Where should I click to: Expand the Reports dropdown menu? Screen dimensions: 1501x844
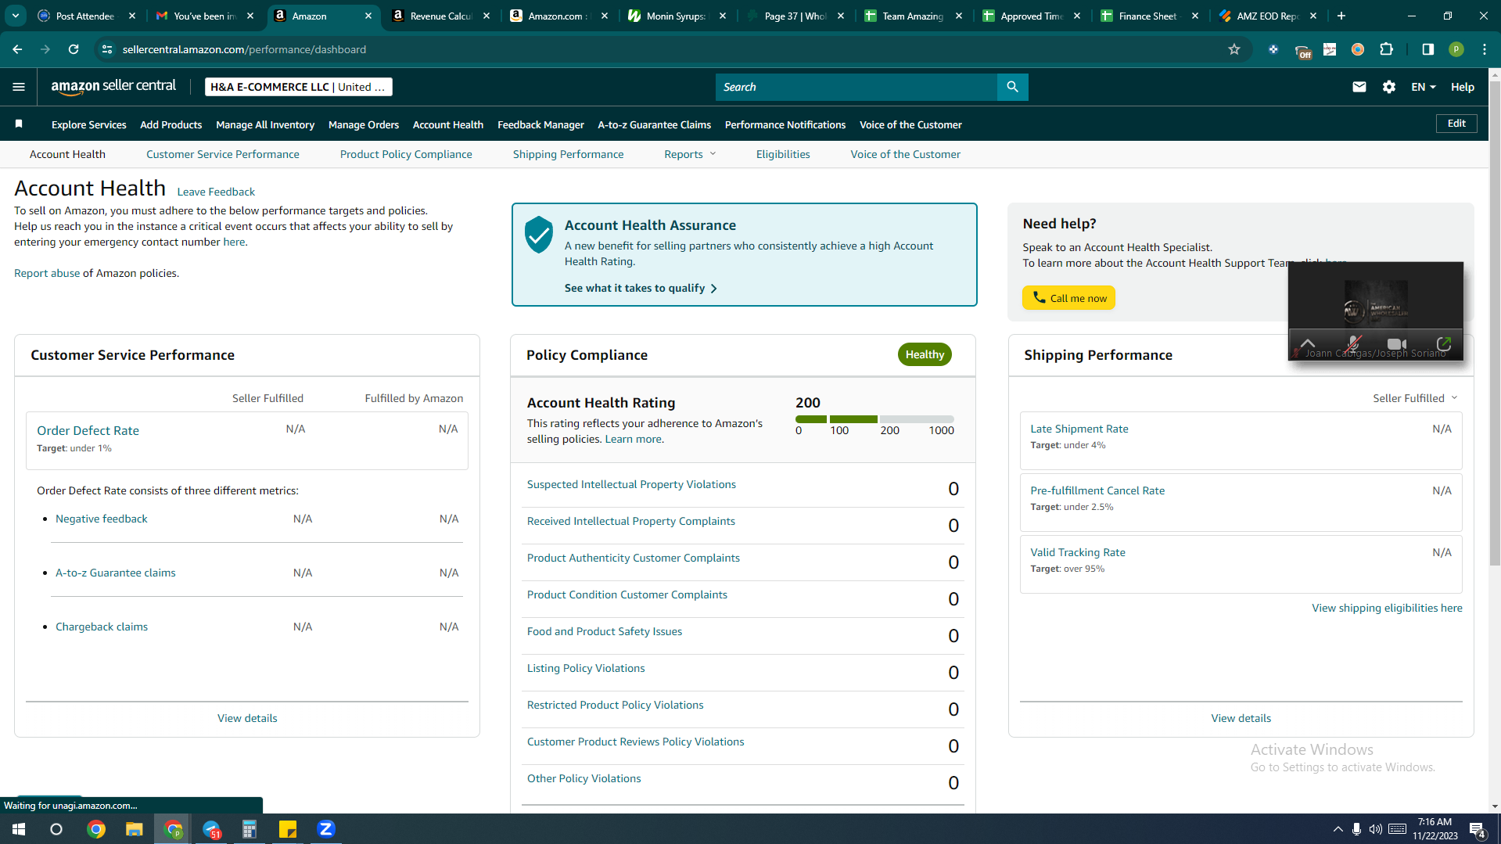[690, 154]
